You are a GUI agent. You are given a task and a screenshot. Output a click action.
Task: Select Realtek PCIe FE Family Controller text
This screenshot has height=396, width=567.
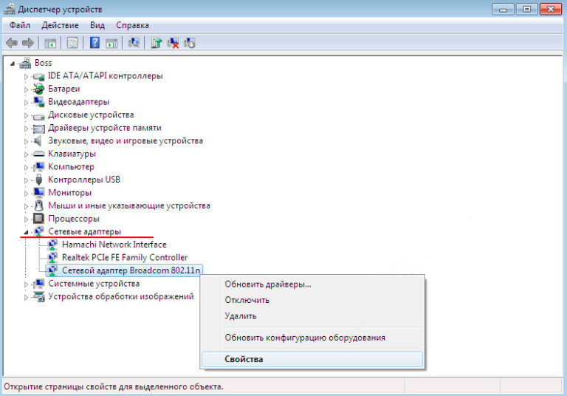pos(125,257)
